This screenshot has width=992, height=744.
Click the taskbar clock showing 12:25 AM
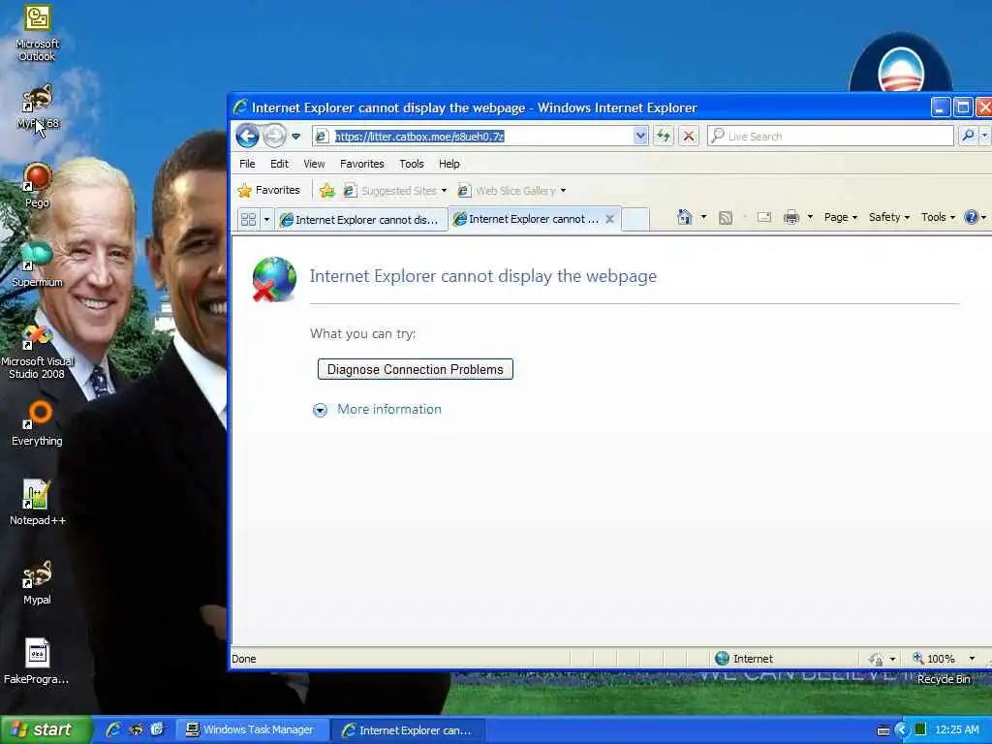click(956, 729)
